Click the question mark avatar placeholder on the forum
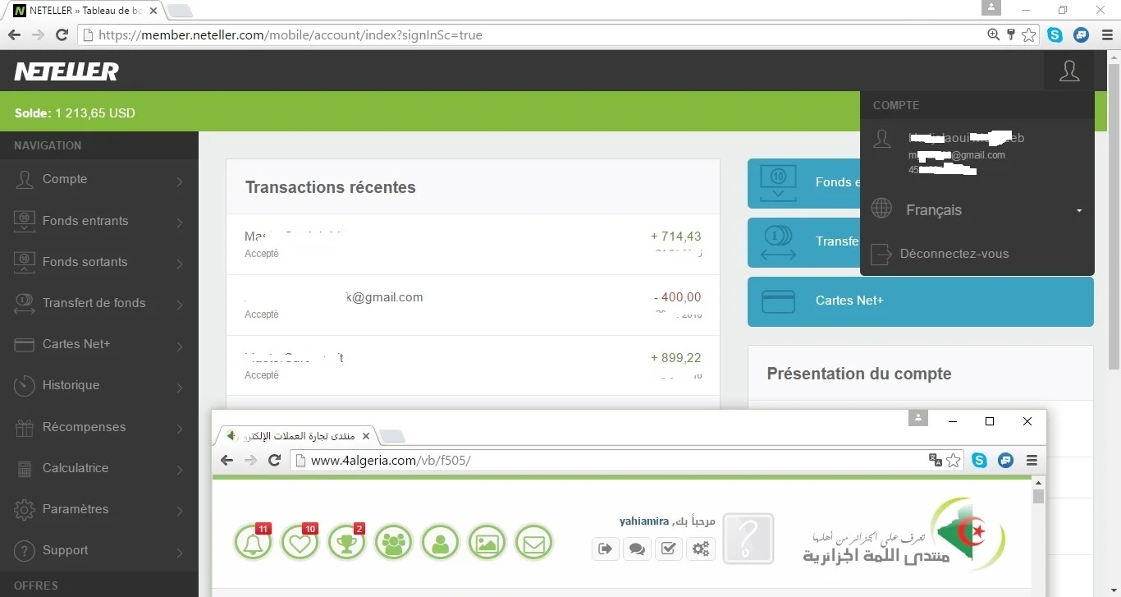 (x=748, y=539)
